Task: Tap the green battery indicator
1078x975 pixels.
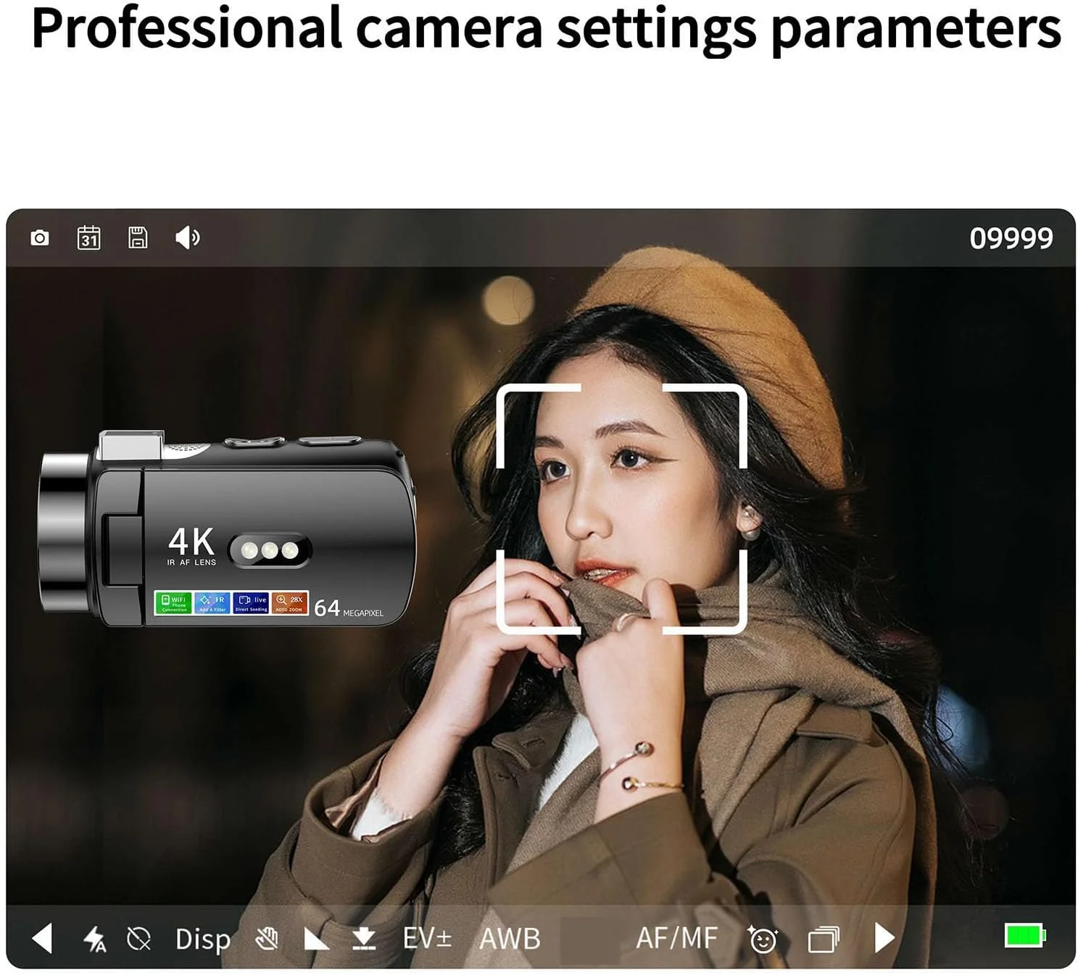Action: (x=1024, y=936)
